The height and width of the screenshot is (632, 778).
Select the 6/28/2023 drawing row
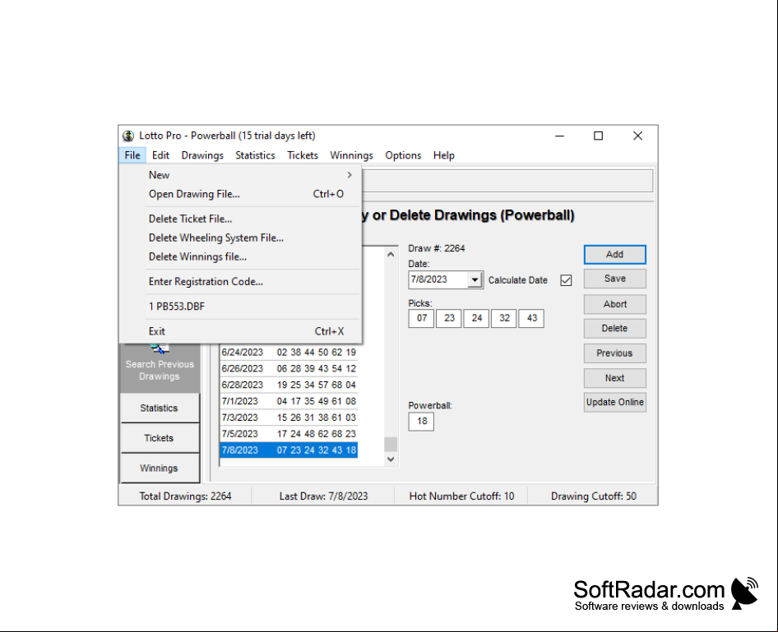click(289, 385)
